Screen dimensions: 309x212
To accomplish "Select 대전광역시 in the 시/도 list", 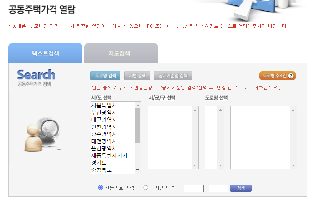I will point(113,141).
